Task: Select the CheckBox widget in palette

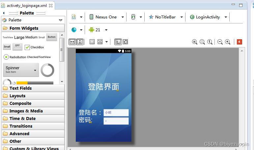Action: (x=34, y=47)
